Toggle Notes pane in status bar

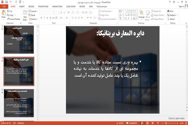pyautogui.click(x=120, y=123)
